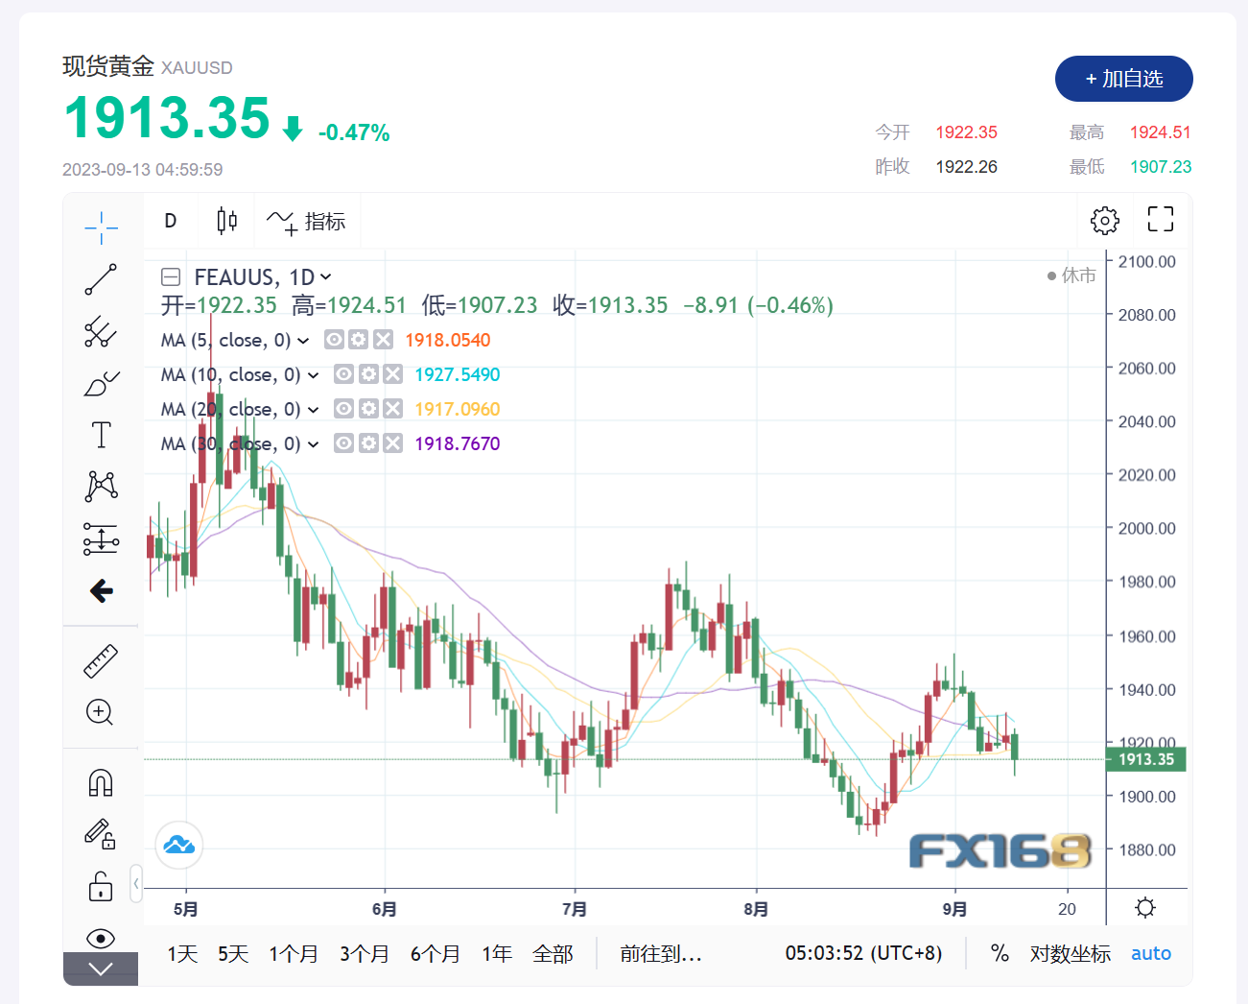The height and width of the screenshot is (1004, 1248).
Task: Select the trend line drawing tool
Action: [100, 279]
